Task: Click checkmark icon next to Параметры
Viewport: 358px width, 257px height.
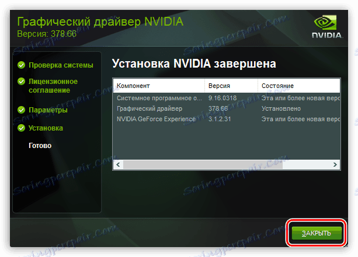Action: [x=21, y=110]
